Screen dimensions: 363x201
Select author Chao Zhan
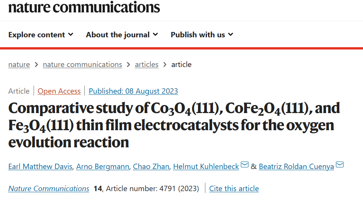pos(151,166)
